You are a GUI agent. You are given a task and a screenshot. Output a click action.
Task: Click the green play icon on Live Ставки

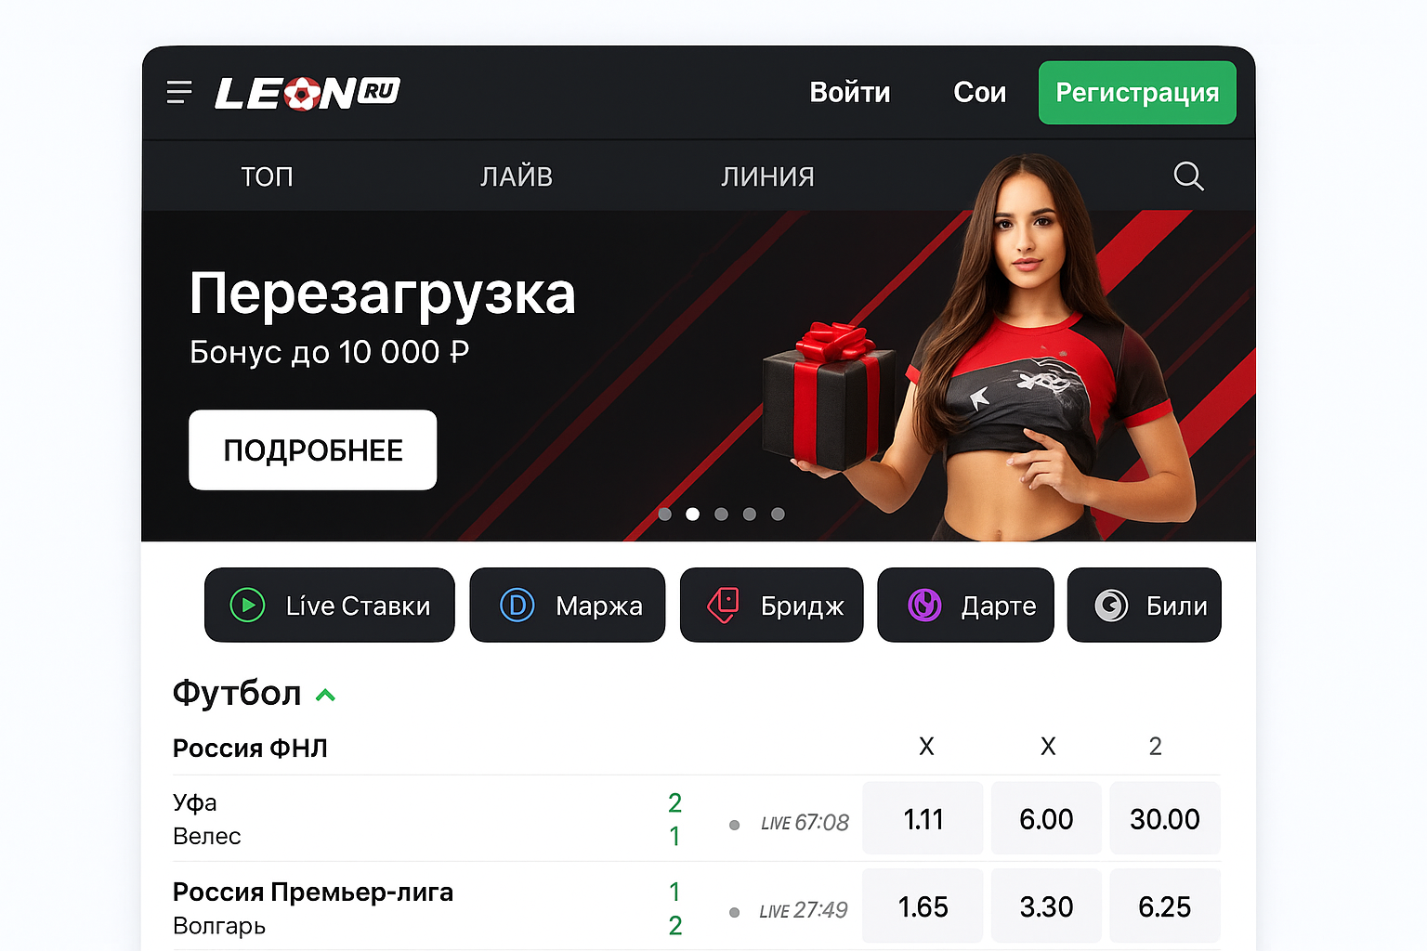[247, 606]
